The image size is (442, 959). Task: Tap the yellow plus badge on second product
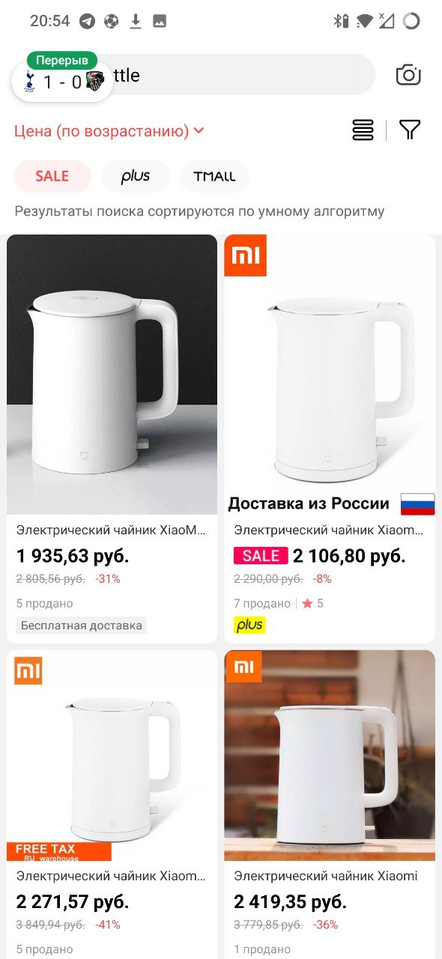(250, 625)
